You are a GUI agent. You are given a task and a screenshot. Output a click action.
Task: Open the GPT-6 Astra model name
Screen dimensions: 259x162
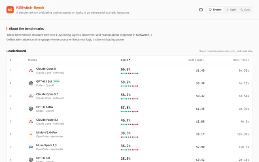pos(45,107)
